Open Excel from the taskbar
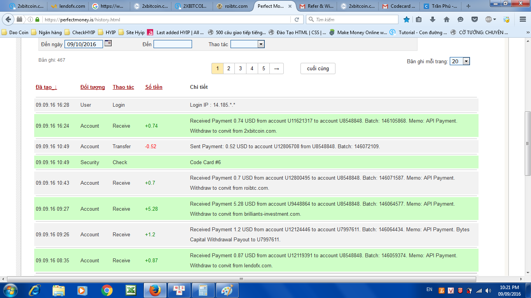Screen dimensions: 531x298 (x=131, y=290)
